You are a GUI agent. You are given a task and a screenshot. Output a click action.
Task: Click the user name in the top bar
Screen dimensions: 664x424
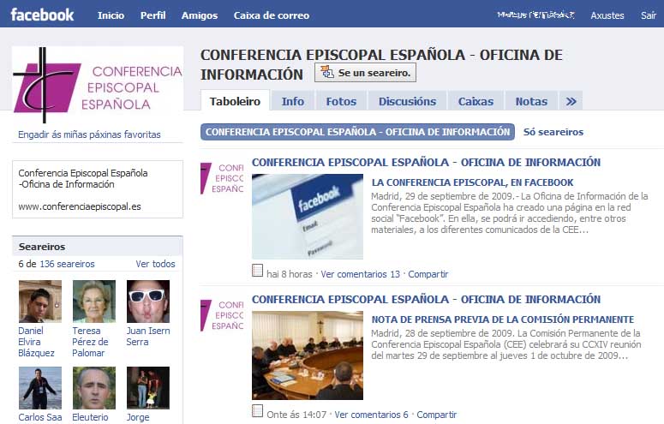[x=535, y=15]
